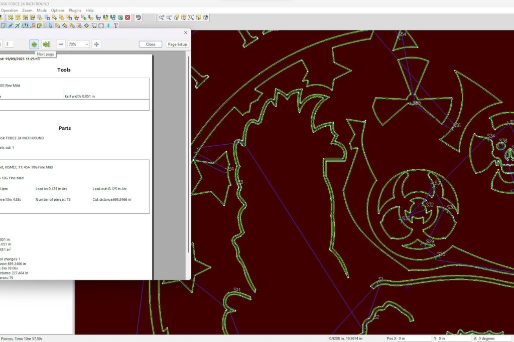Viewport: 514px width, 342px height.
Task: Select the arrow pointer edit tool
Action: click(50, 26)
